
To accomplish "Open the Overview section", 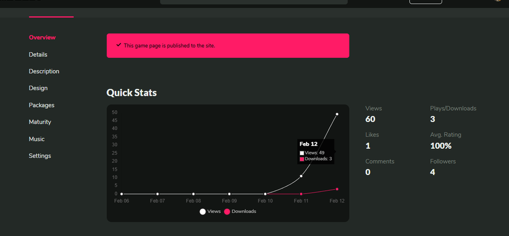I will pos(42,37).
